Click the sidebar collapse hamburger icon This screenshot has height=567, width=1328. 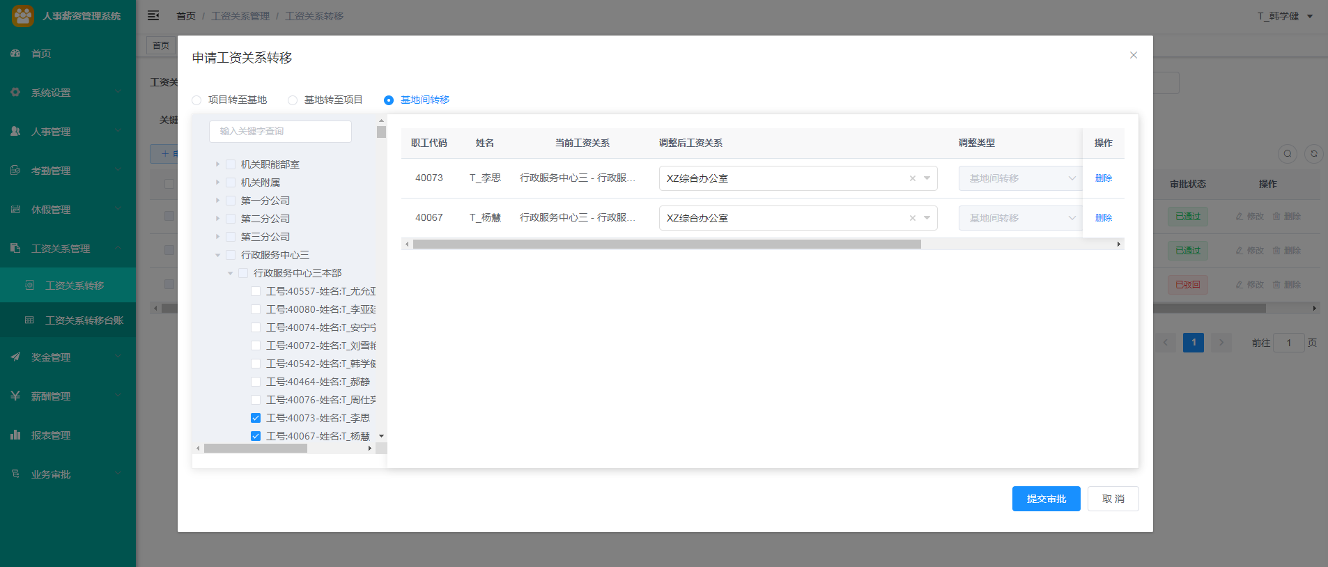point(153,15)
